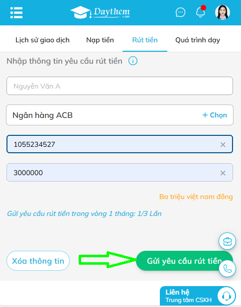Focus the Nguyễn Văn A name field
This screenshot has height=307, width=241.
tap(120, 86)
